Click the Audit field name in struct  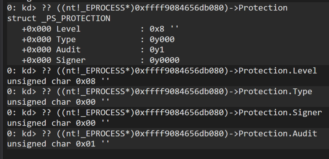point(68,50)
